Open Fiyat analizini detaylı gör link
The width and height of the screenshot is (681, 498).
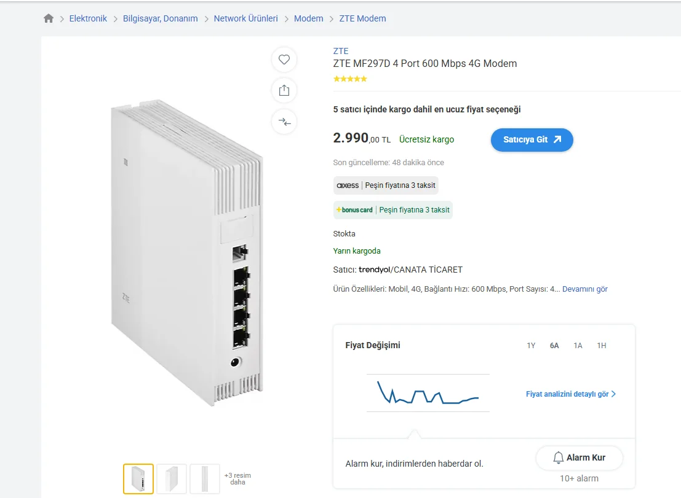point(570,394)
